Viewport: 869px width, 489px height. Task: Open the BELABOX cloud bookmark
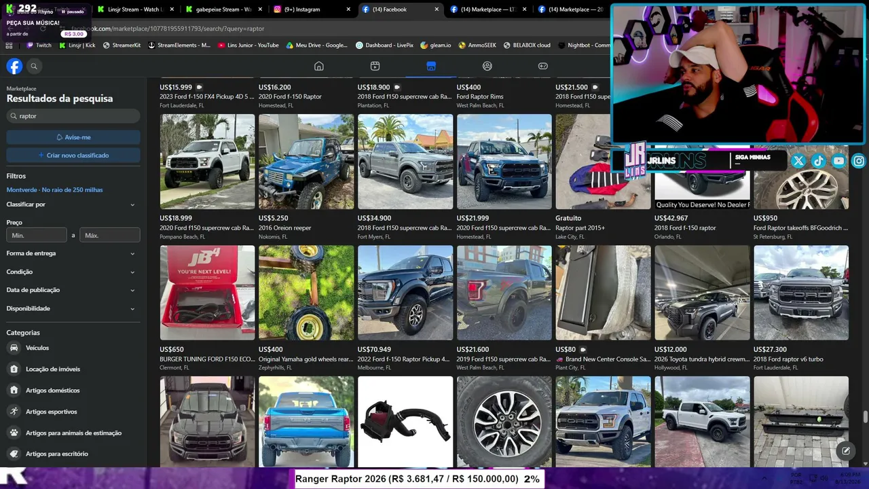pyautogui.click(x=527, y=45)
